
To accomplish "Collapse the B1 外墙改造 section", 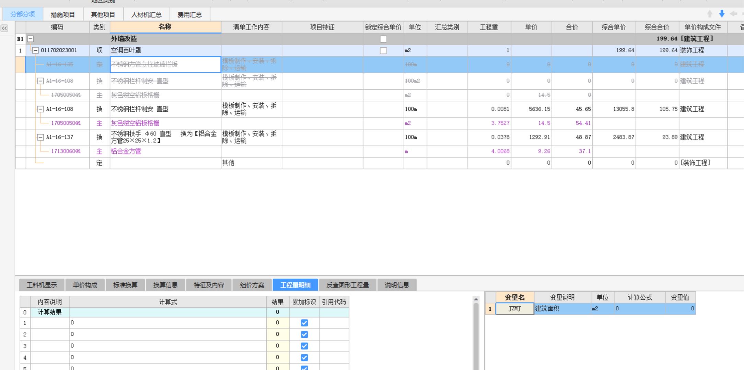I will [x=31, y=39].
